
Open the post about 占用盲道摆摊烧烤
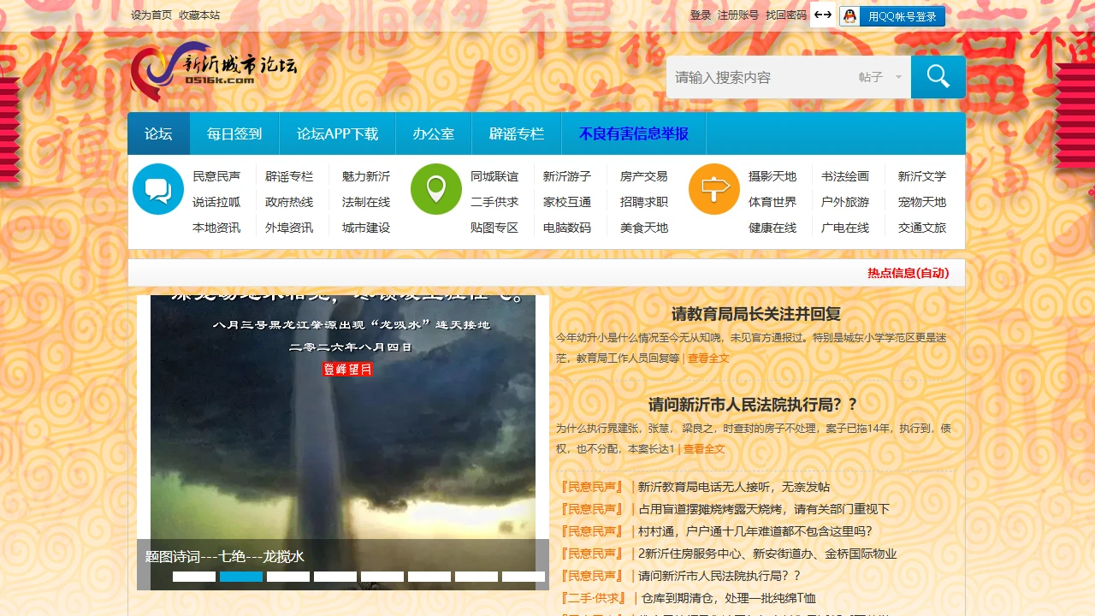[764, 509]
